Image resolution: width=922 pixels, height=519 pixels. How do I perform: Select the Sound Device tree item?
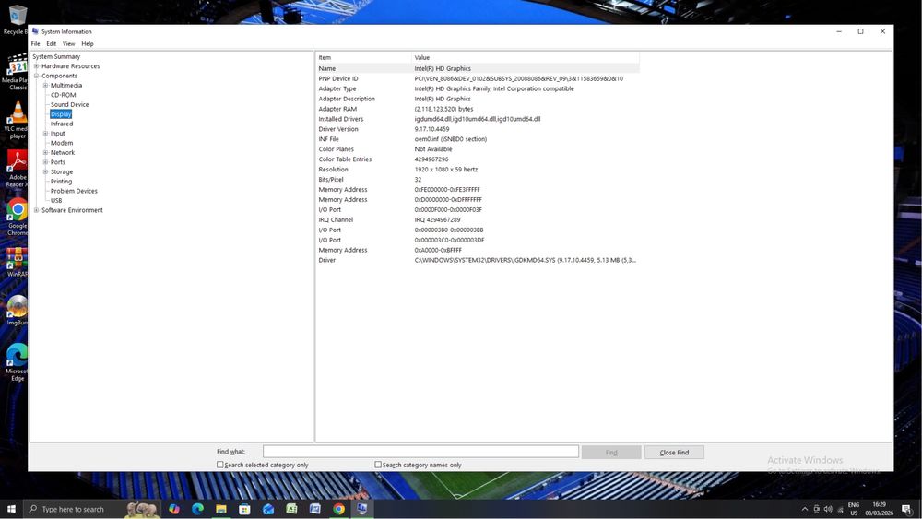(x=69, y=104)
